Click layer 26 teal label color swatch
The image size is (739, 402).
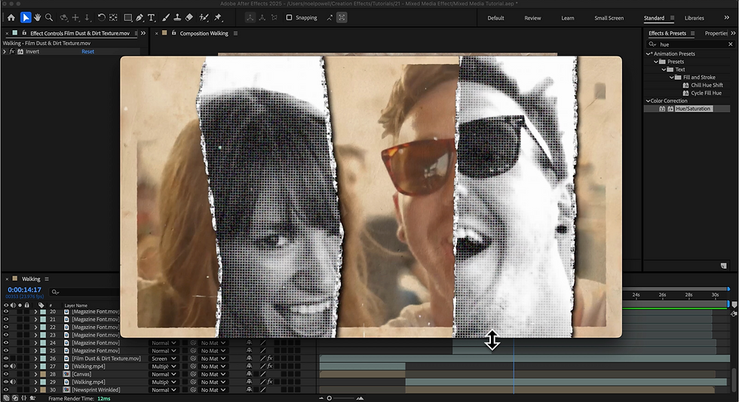[x=43, y=358]
